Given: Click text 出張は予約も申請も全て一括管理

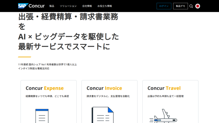Looking at the screenshot, I should 165,96.
